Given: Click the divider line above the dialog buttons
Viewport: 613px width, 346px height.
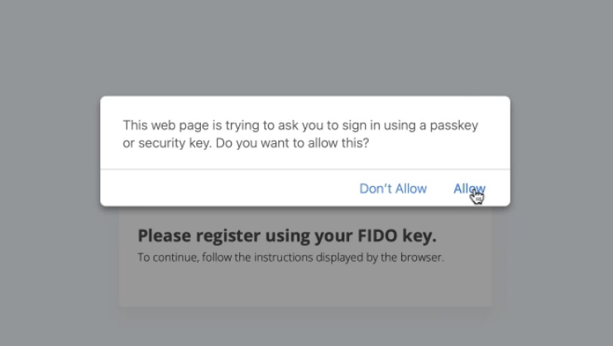Looking at the screenshot, I should tap(304, 170).
